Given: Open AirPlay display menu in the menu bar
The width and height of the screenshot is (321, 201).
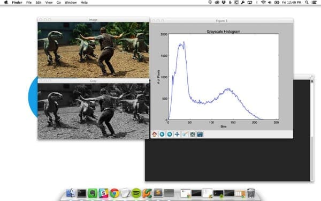Looking at the screenshot, I should point(250,3).
